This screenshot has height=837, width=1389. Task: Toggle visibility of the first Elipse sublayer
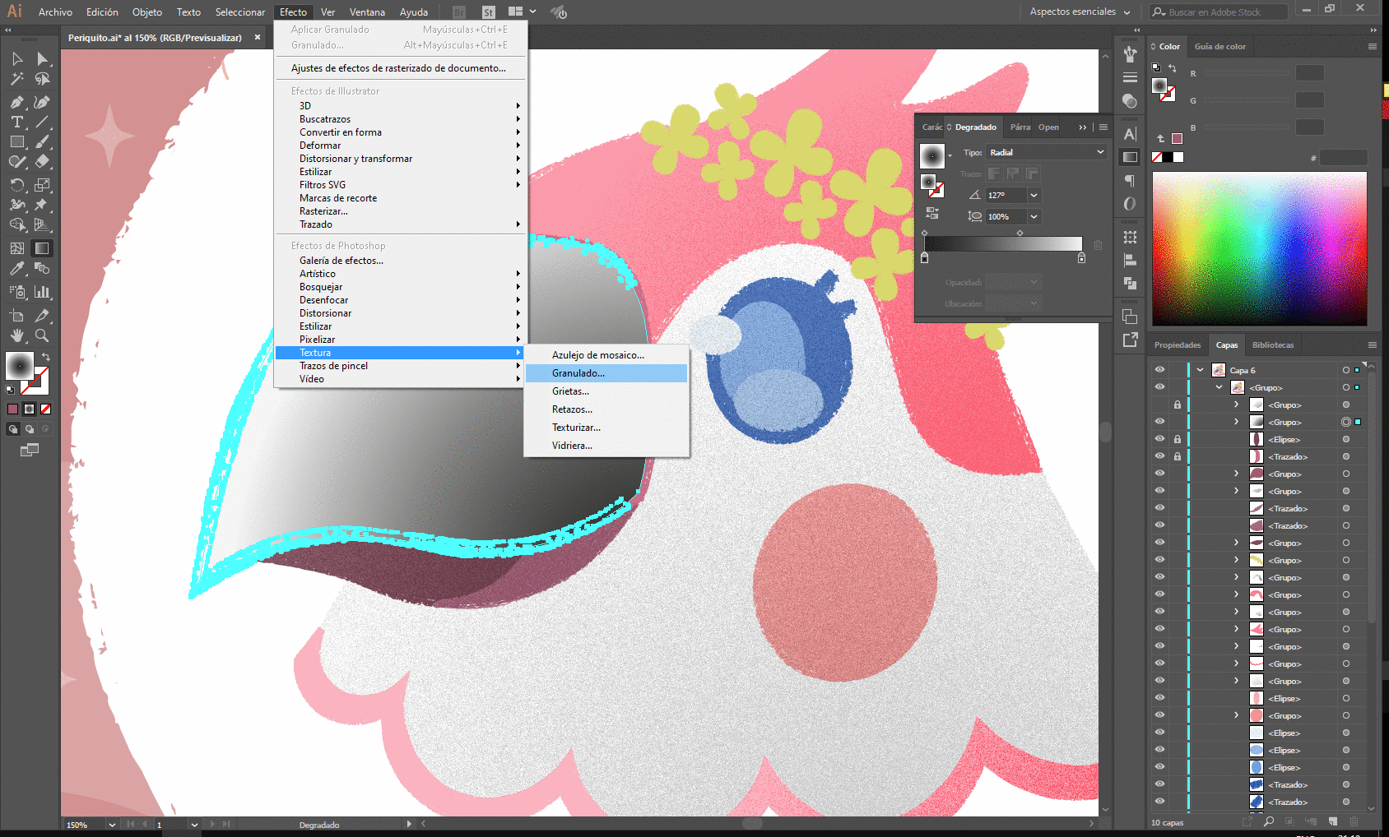click(1159, 439)
